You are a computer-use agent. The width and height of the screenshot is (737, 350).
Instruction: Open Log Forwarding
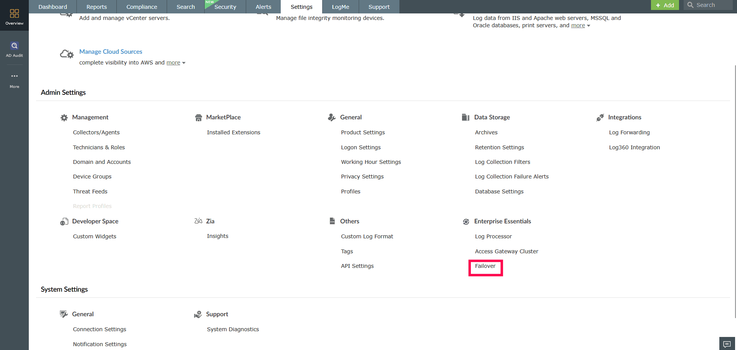tap(629, 132)
